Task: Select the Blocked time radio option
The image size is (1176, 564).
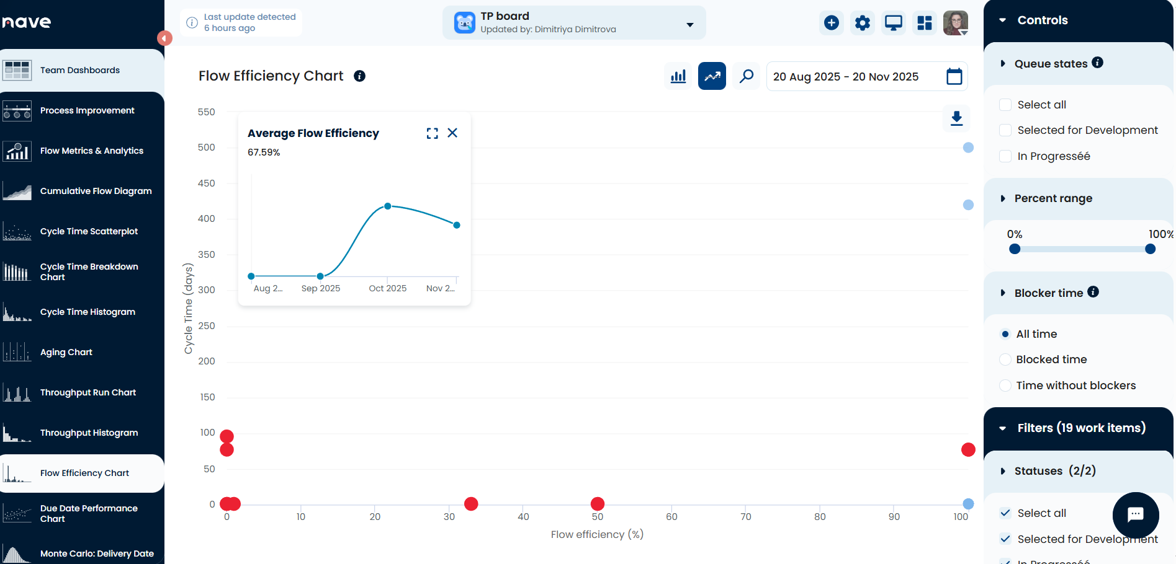Action: pos(1005,359)
